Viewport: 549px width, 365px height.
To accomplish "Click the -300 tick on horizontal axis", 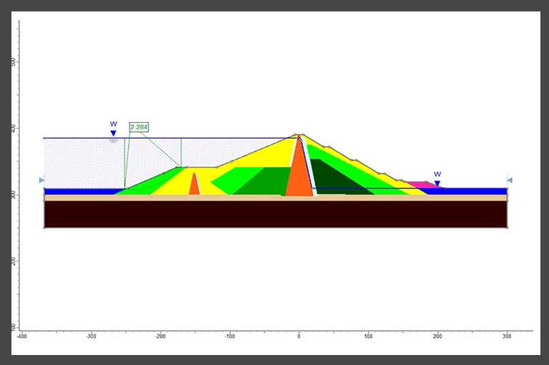I will 91,334.
